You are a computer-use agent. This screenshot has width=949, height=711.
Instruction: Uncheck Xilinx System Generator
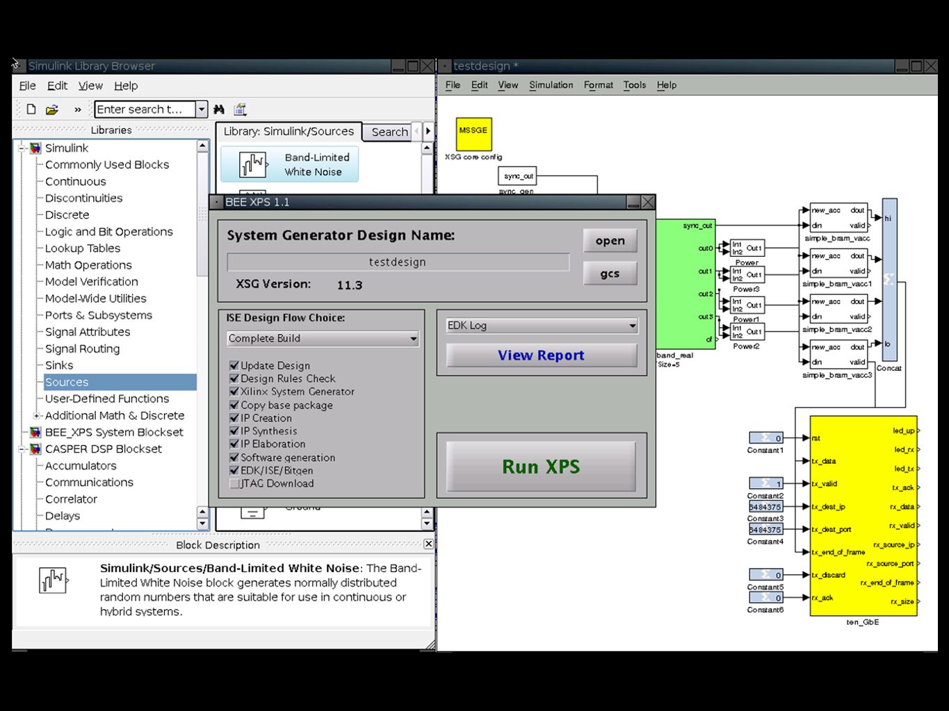[x=234, y=392]
